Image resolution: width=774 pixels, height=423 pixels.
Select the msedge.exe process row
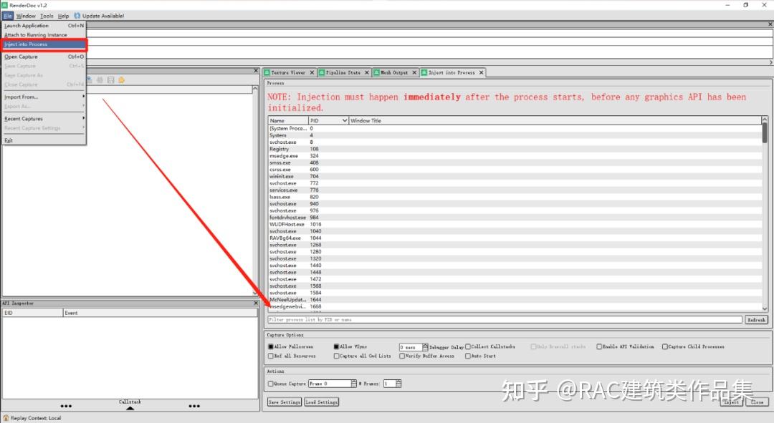point(515,156)
